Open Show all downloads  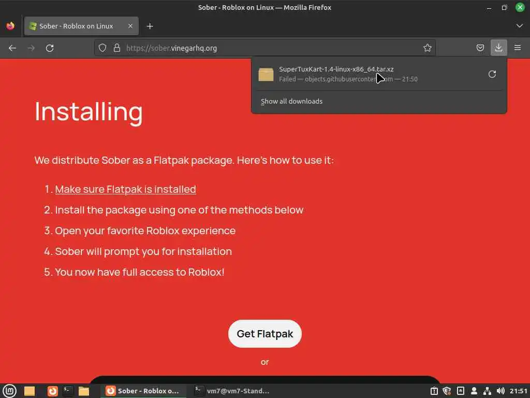(291, 101)
